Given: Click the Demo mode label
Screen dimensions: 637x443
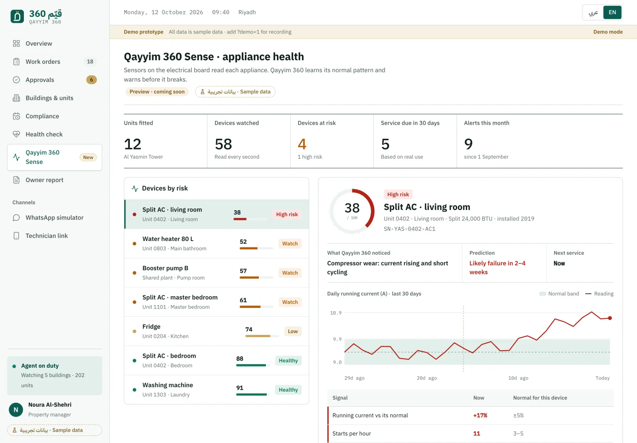Looking at the screenshot, I should tap(608, 32).
